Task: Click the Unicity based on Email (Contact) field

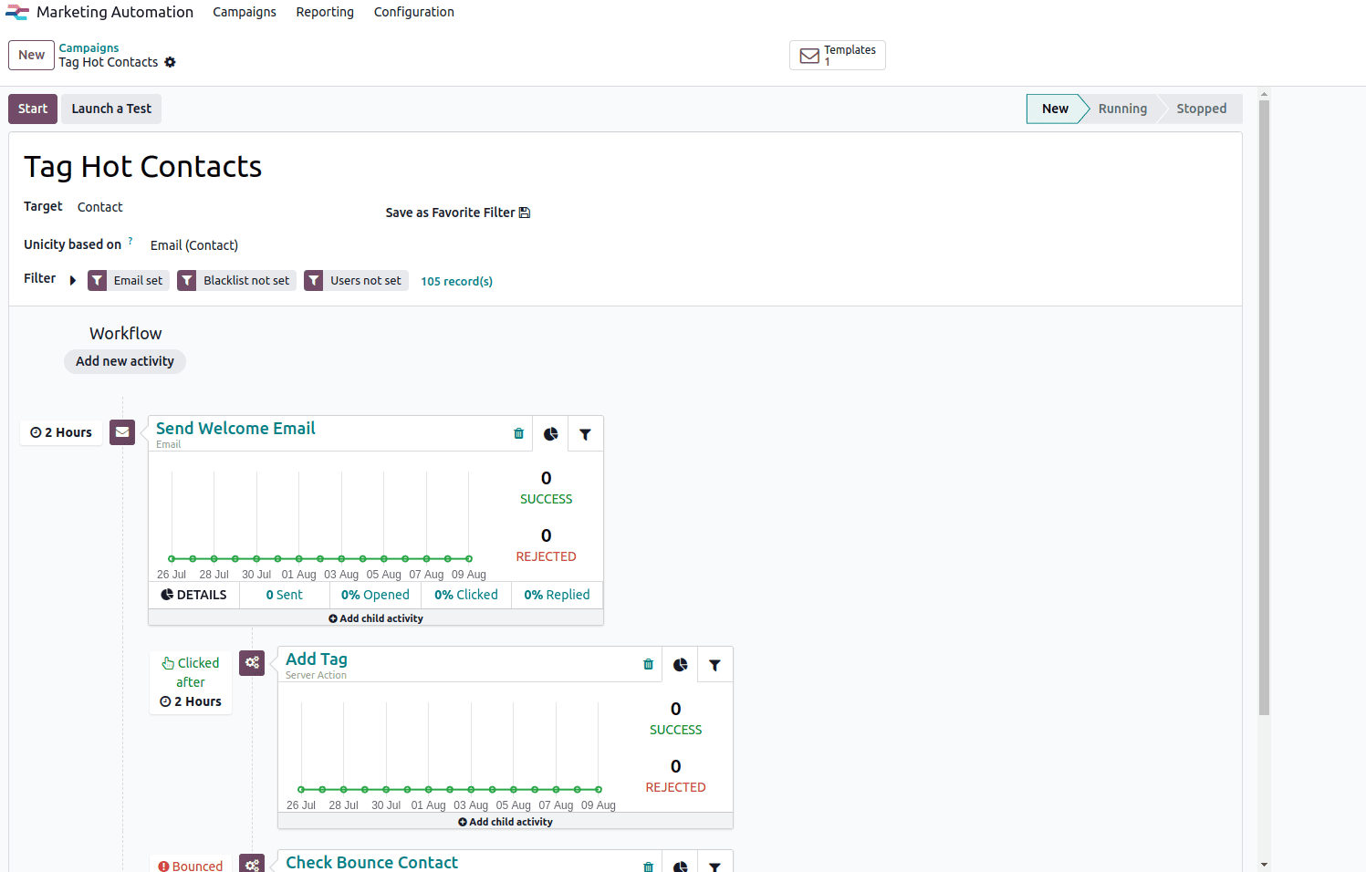Action: pyautogui.click(x=194, y=245)
